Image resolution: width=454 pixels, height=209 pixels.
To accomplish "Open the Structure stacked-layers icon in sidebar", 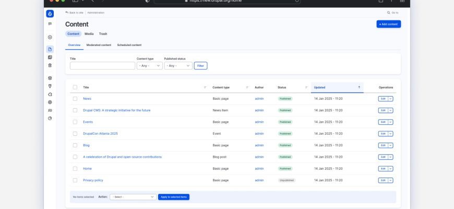I will tap(50, 78).
